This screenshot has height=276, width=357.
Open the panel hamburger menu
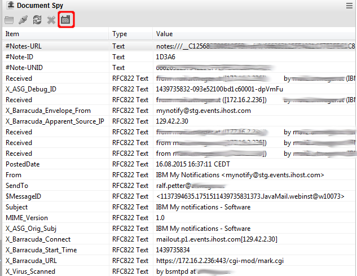pyautogui.click(x=349, y=6)
